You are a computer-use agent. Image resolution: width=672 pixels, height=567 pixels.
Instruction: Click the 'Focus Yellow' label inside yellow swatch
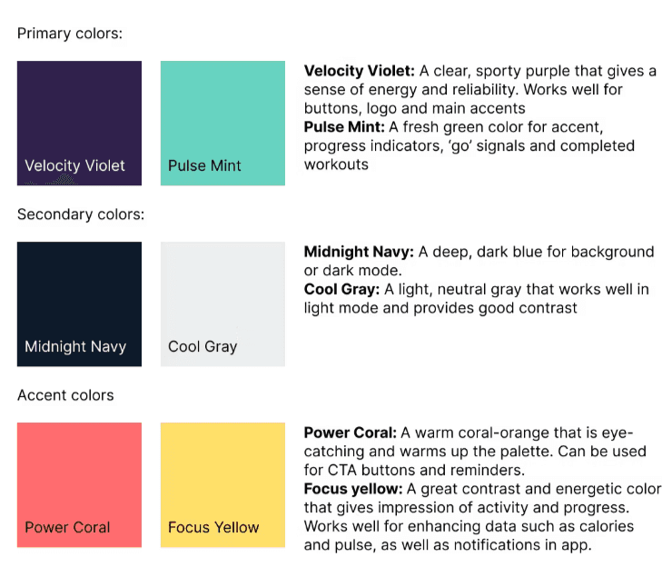coord(213,527)
